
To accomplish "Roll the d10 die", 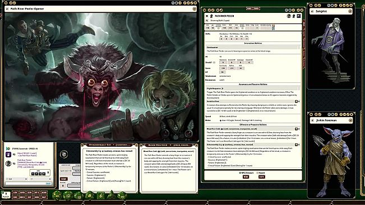I will (78, 195).
